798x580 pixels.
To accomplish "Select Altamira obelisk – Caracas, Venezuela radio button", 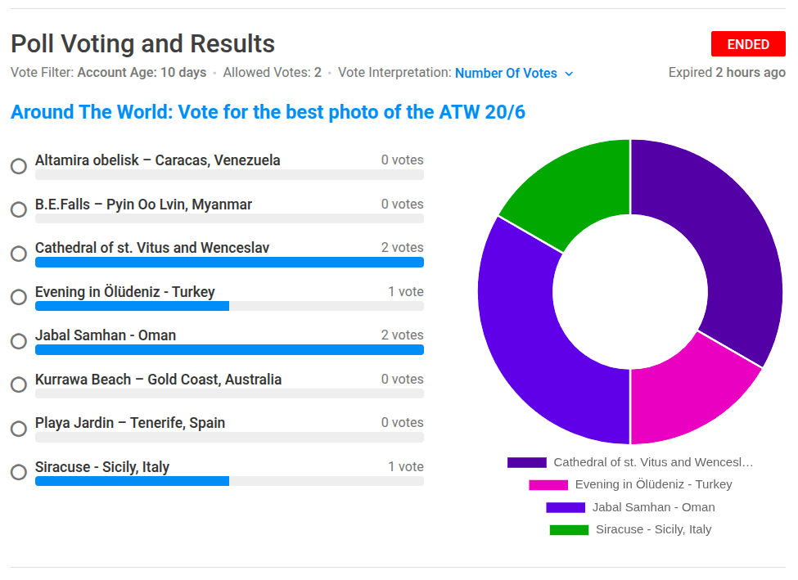I will point(18,166).
